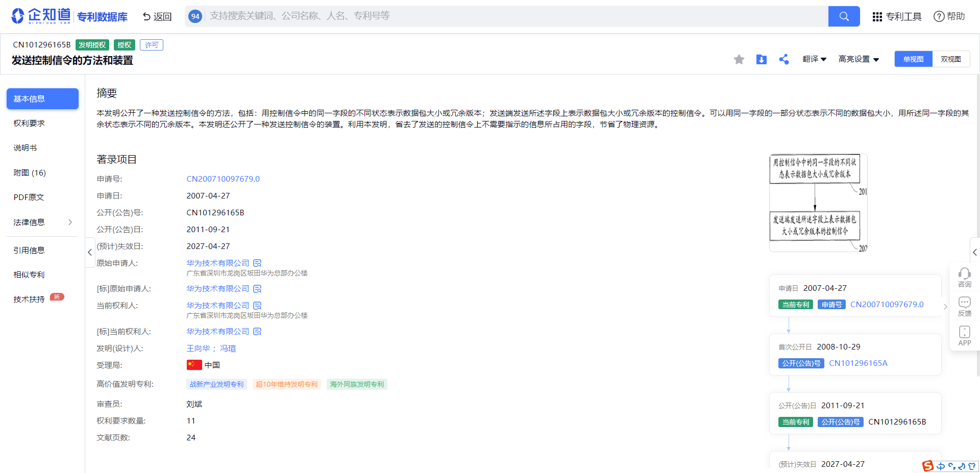Expand the 法律信息 submenu arrow
This screenshot has width=980, height=473.
pos(70,222)
